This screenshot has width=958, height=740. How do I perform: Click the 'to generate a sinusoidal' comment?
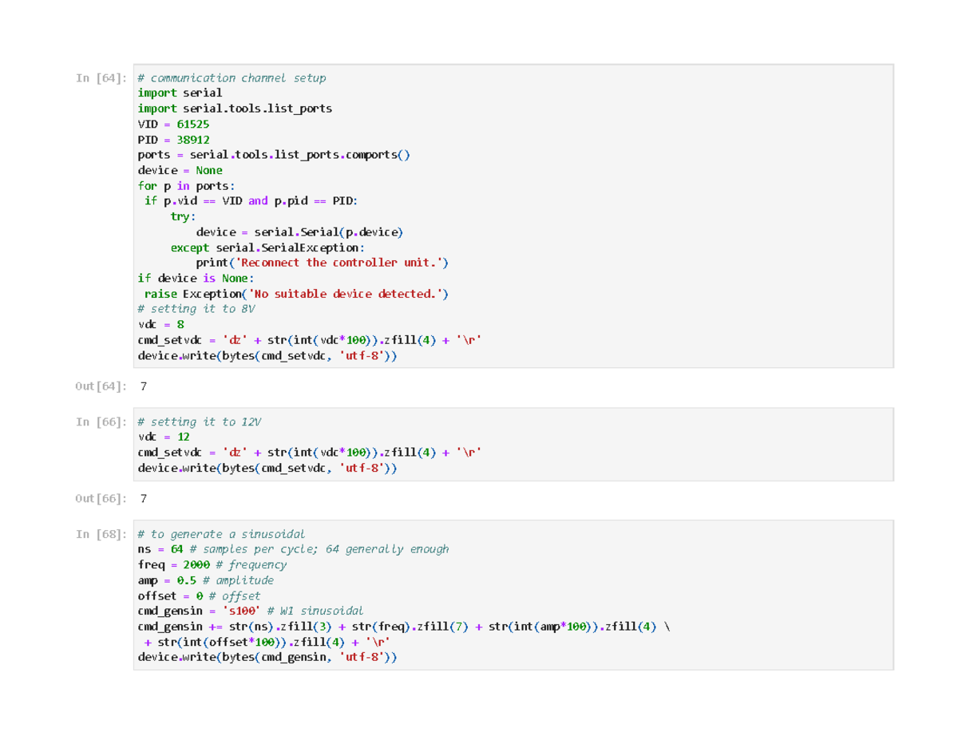(221, 534)
